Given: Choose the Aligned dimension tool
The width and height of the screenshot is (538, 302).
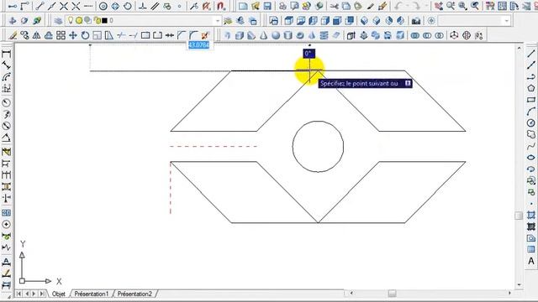Looking at the screenshot, I should [6, 65].
